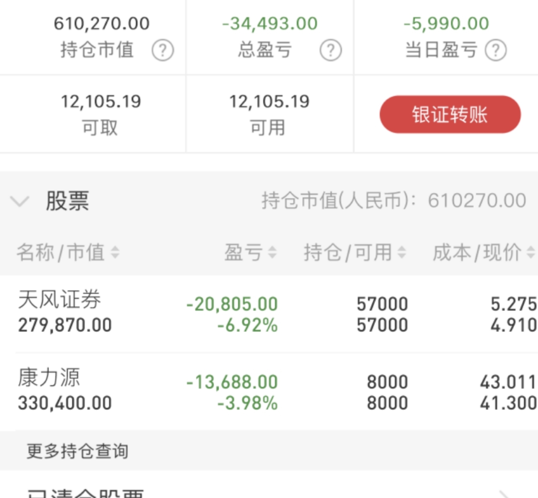Screen dimensions: 538x498
Task: Collapse the 股票 section chevron
Action: (x=20, y=201)
